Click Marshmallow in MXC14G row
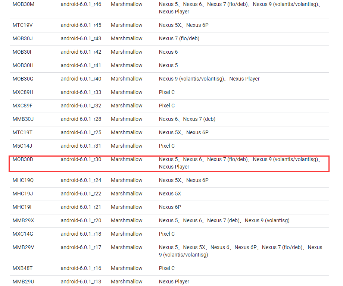 click(127, 234)
